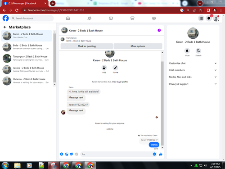Open Jessica - 2 Beds 1 Bath House conversation
Screen dimensions: 225x169
point(27,69)
